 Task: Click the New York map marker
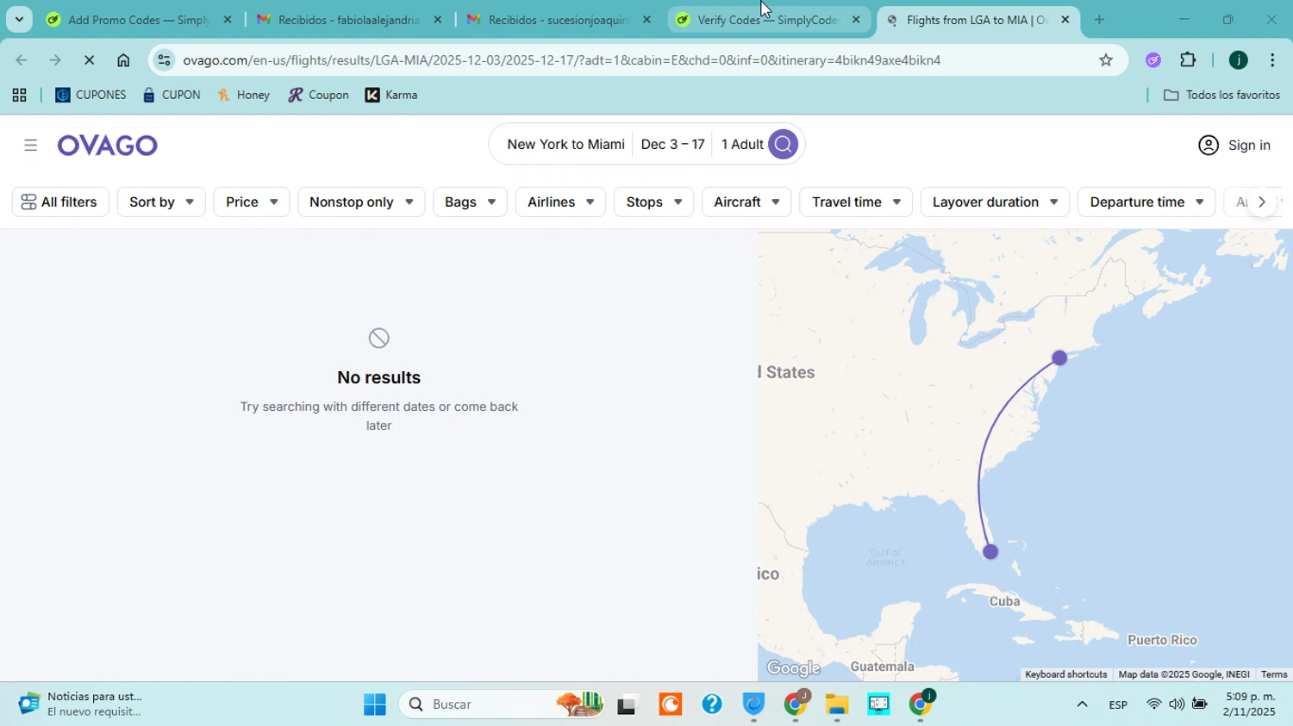pos(1059,357)
